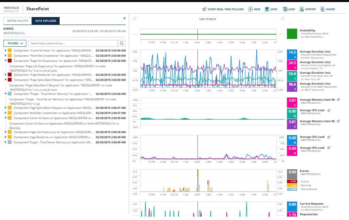Click the orange Warning events swatch
The height and width of the screenshot is (220, 349).
(x=292, y=185)
